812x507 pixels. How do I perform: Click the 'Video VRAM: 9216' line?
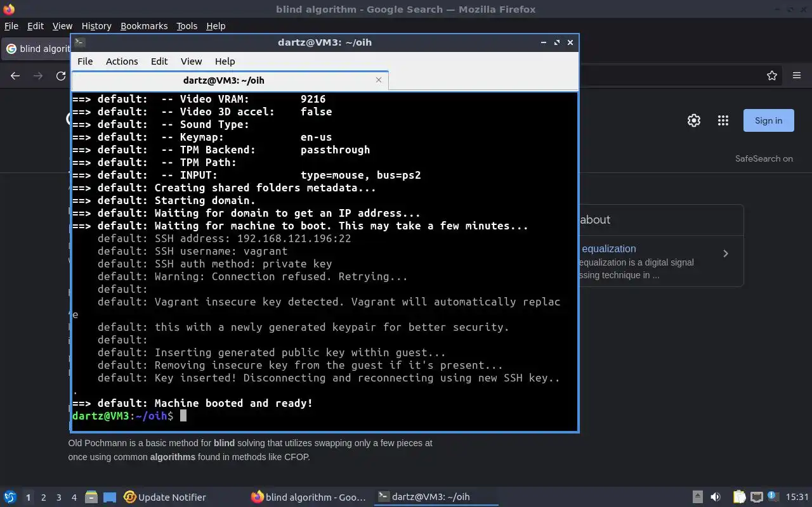click(252, 99)
